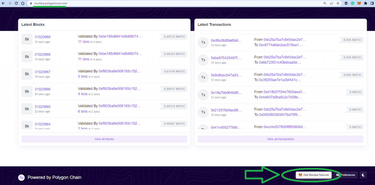Open transaction hash 0x9c6bec547a03

click(x=226, y=75)
